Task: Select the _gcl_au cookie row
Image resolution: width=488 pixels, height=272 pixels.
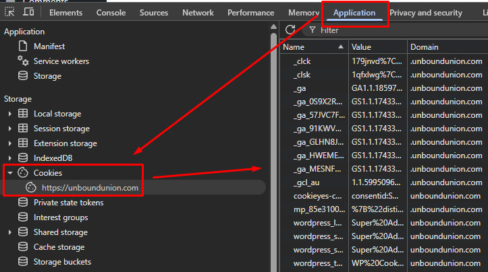Action: click(x=384, y=182)
